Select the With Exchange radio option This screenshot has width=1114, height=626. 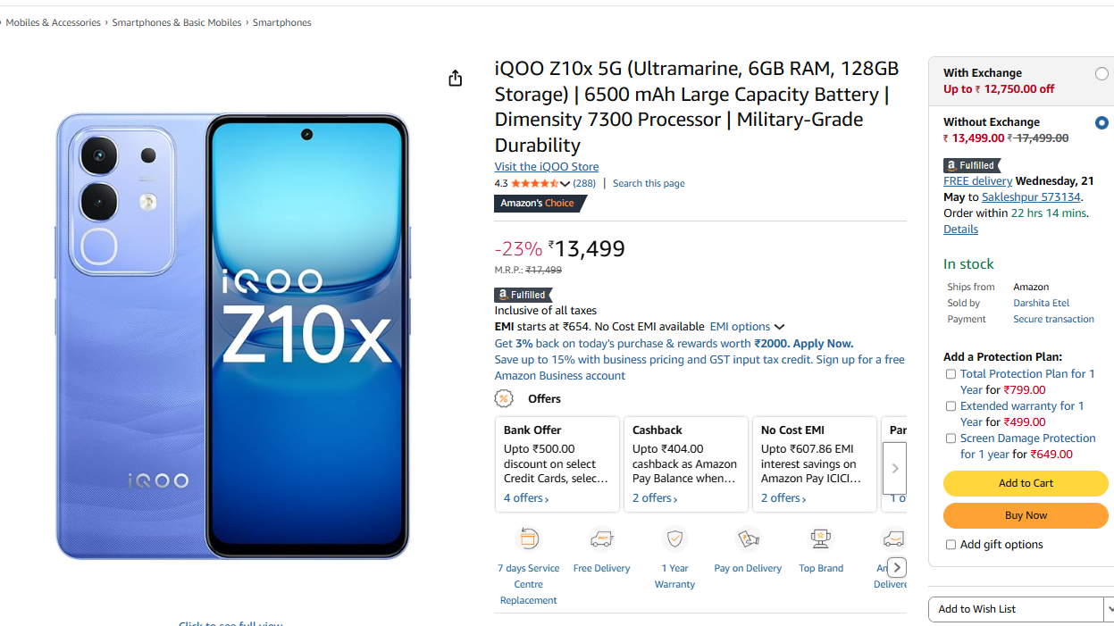(x=1101, y=74)
